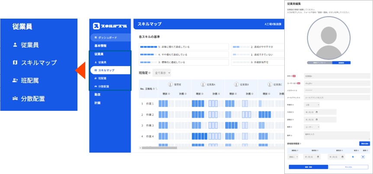Click person icon beside 従業員 in app sidebar
Screen dimensions: 373x174
[96, 62]
